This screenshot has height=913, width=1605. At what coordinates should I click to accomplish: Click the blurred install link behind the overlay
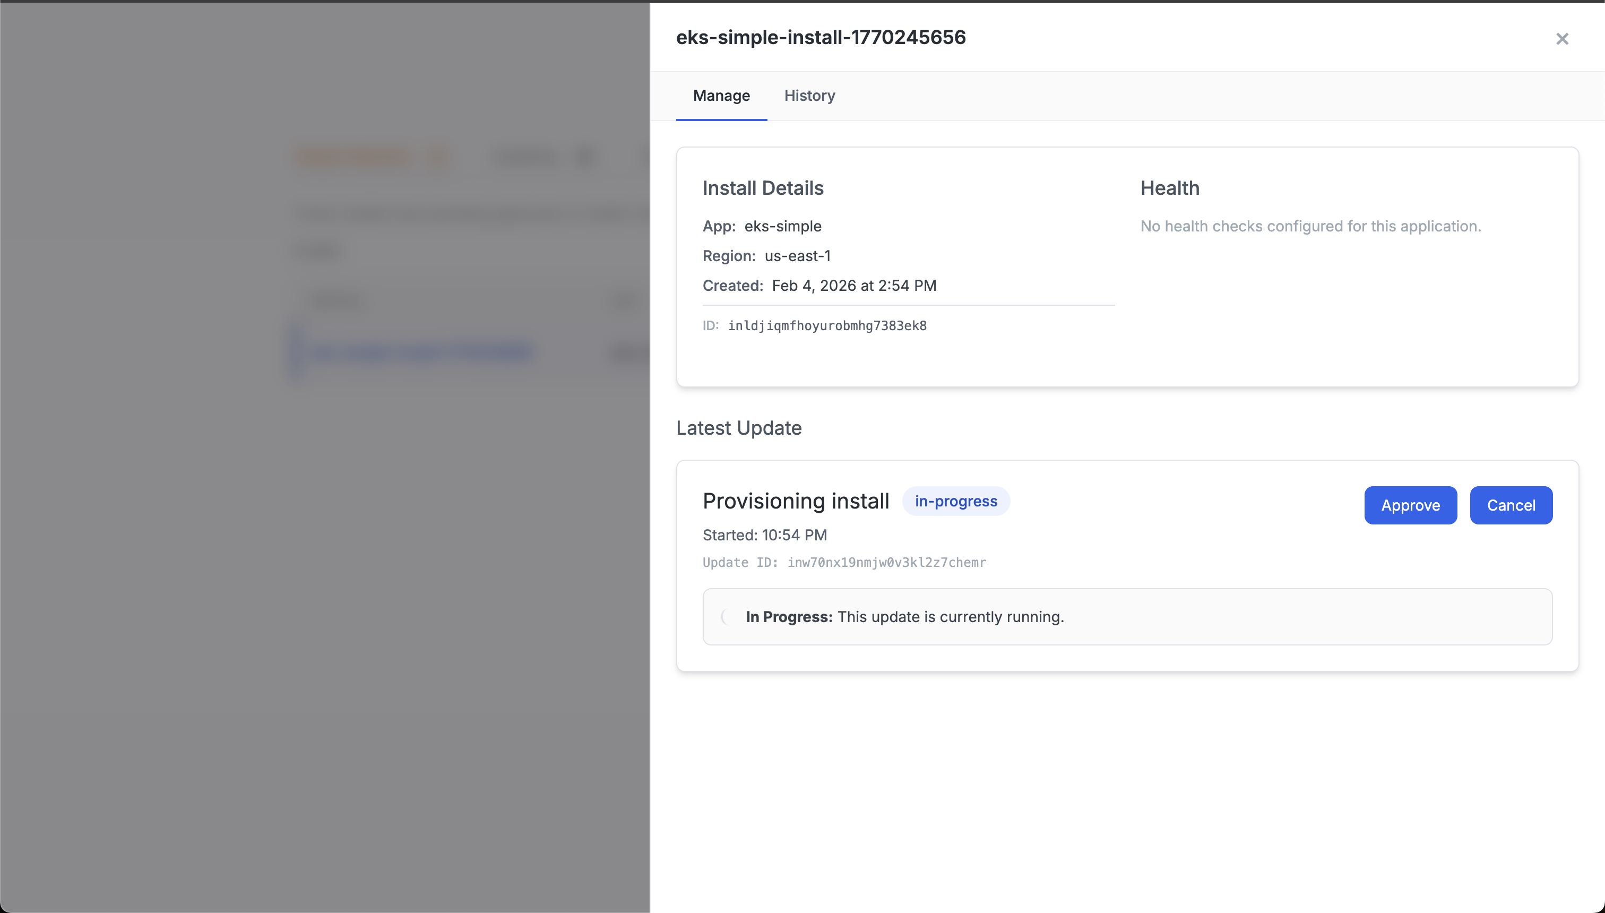(421, 352)
